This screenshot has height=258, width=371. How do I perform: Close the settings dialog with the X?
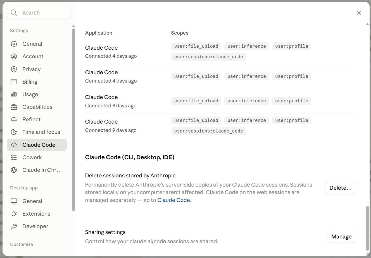point(359,13)
